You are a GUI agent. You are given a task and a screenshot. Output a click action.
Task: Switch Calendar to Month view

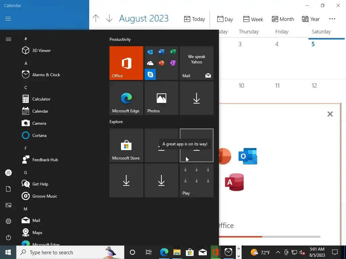click(283, 19)
